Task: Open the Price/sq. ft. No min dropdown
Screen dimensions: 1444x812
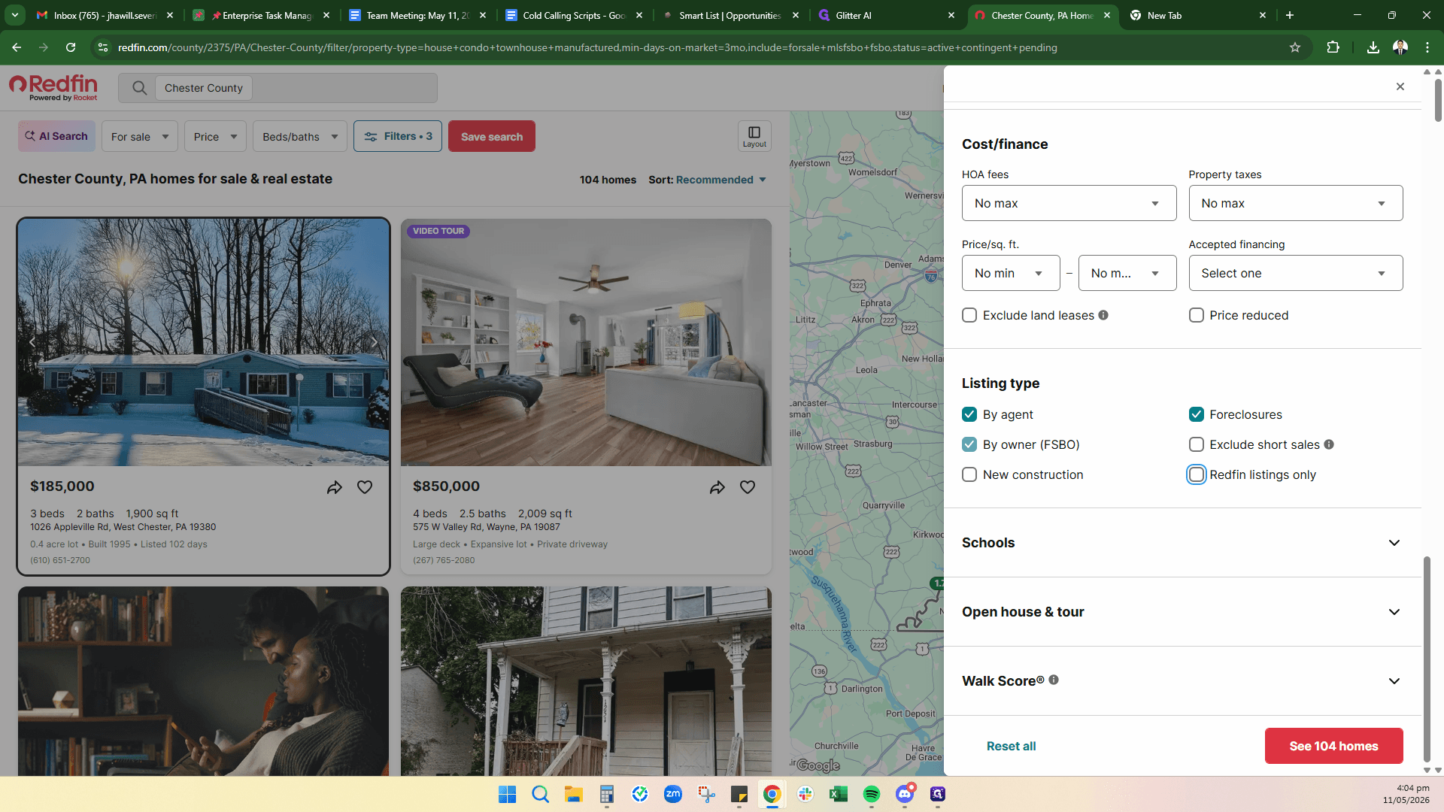Action: click(1011, 273)
